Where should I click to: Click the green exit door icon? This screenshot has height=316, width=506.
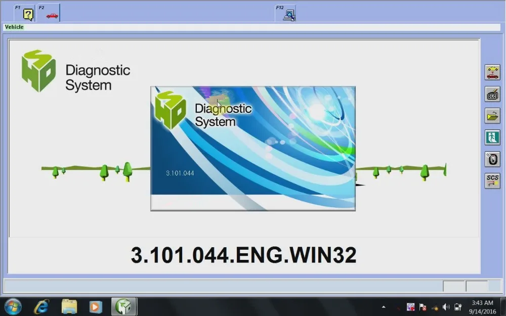pyautogui.click(x=492, y=138)
